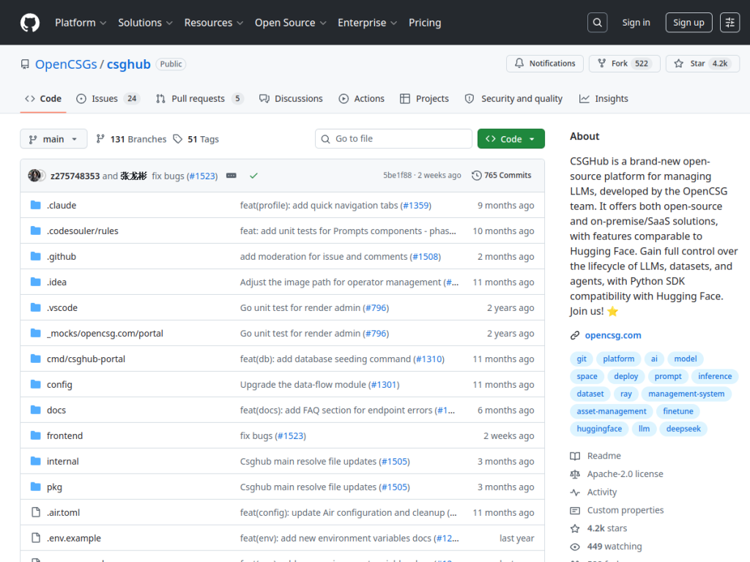This screenshot has height=562, width=750.
Task: Expand the Solutions menu
Action: click(145, 23)
